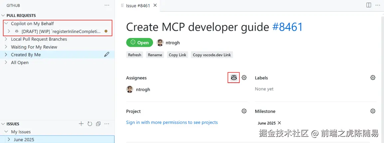Click the Create MCP developer guide title
This screenshot has width=384, height=143.
[198, 27]
